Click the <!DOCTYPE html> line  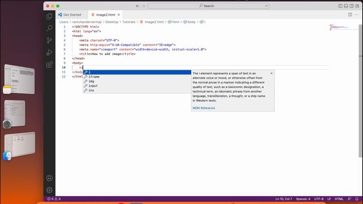tap(86, 27)
